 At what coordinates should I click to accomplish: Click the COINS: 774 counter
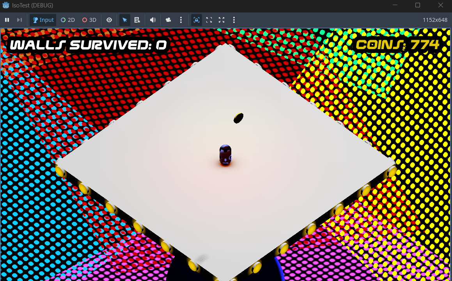[x=397, y=45]
